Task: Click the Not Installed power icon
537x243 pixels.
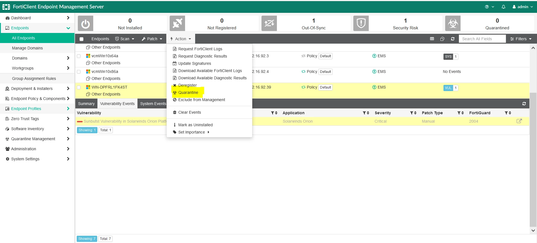Action: [85, 23]
